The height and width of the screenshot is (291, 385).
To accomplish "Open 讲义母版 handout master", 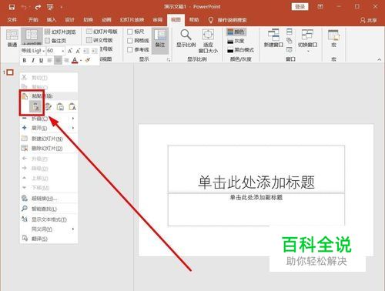I will point(99,40).
